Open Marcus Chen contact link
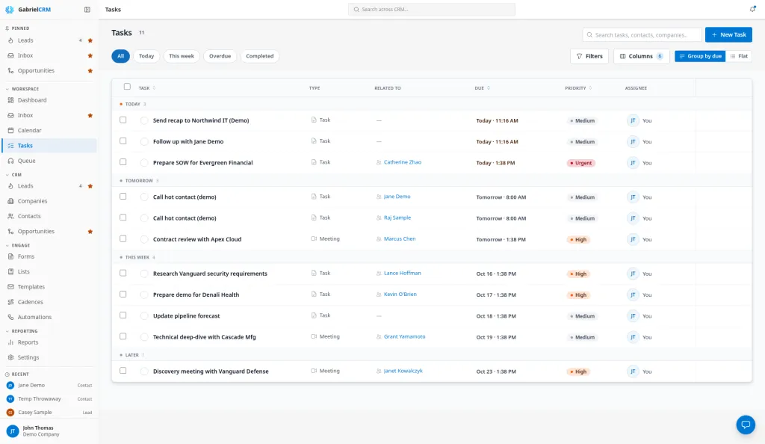The image size is (765, 444). tap(400, 238)
